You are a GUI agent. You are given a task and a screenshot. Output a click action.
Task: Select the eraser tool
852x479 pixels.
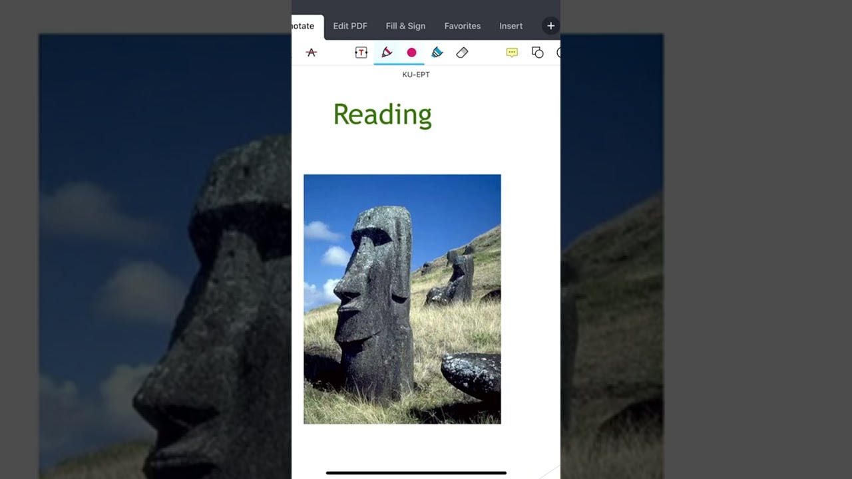coord(462,53)
